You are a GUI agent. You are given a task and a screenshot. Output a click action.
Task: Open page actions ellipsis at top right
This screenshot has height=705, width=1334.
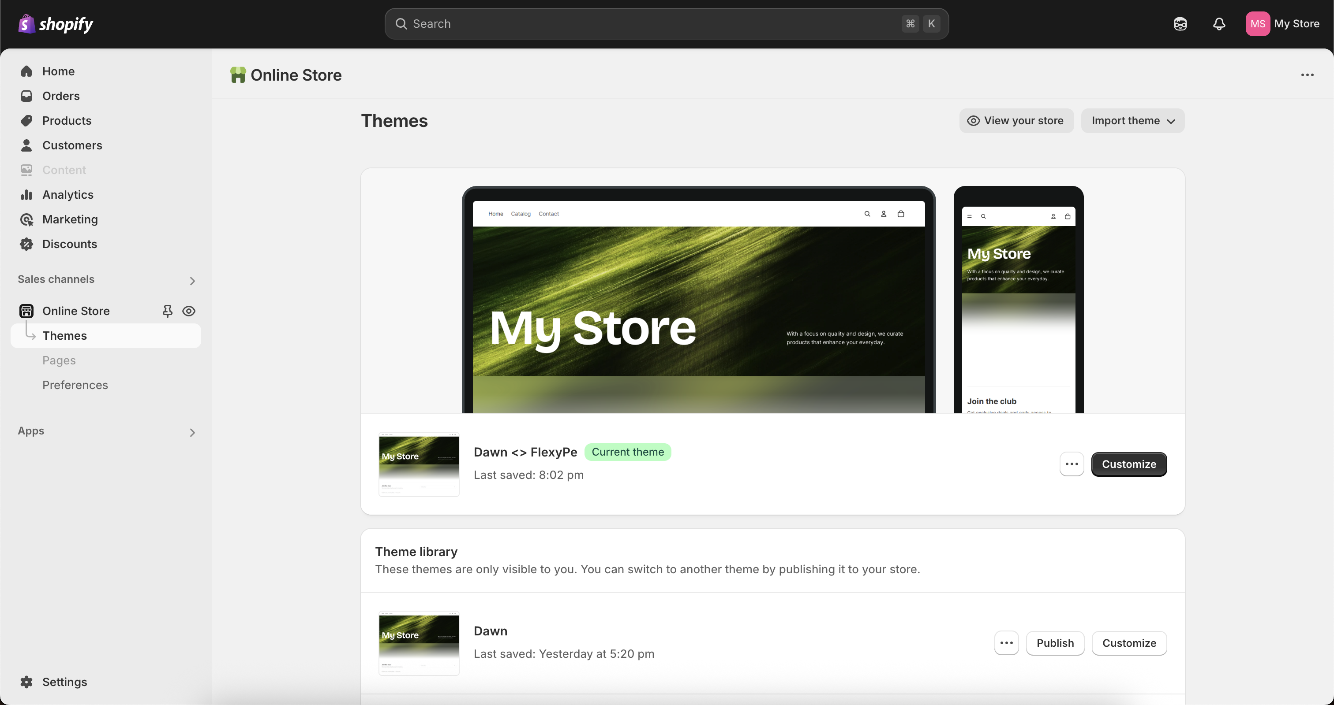click(1307, 75)
